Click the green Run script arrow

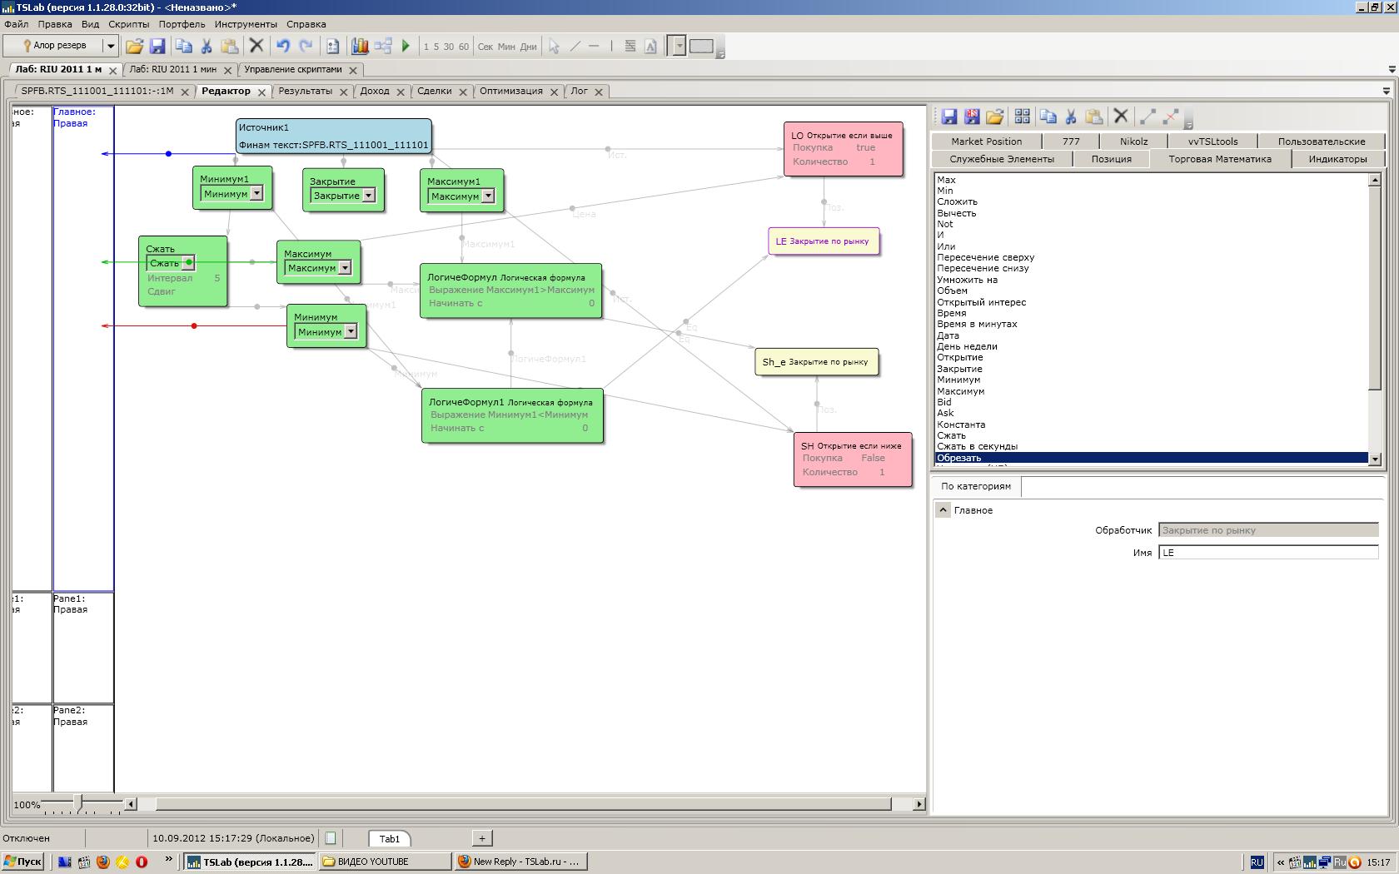[406, 47]
